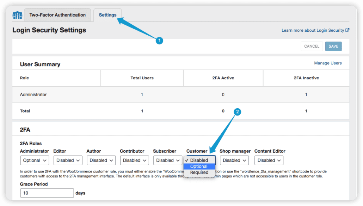The width and height of the screenshot is (363, 206).
Task: Click the 2FA Active column header
Action: click(223, 78)
